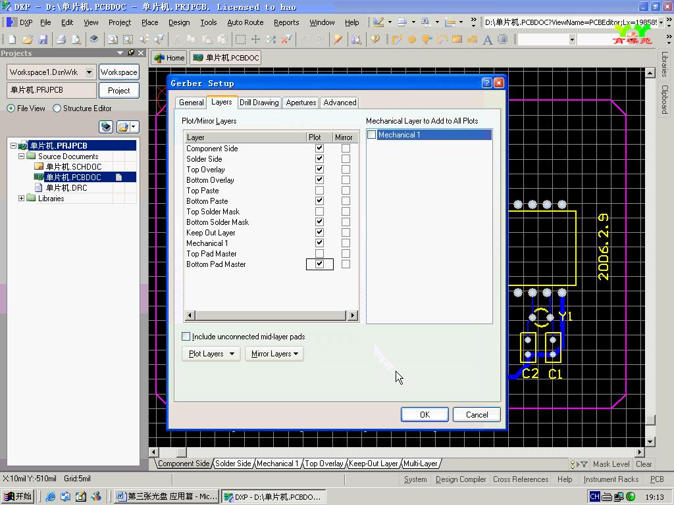Viewport: 674px width, 505px height.
Task: Click the move selection crosshair tool
Action: pyautogui.click(x=256, y=40)
